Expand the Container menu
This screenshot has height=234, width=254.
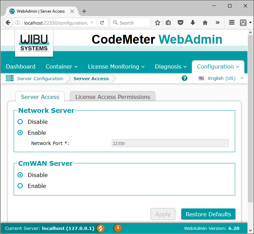pyautogui.click(x=62, y=67)
